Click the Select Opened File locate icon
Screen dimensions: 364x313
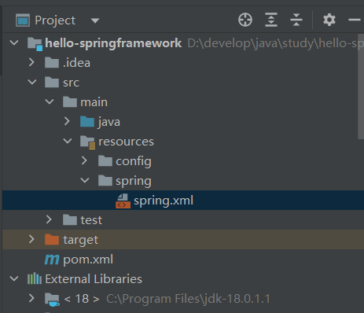[x=245, y=20]
